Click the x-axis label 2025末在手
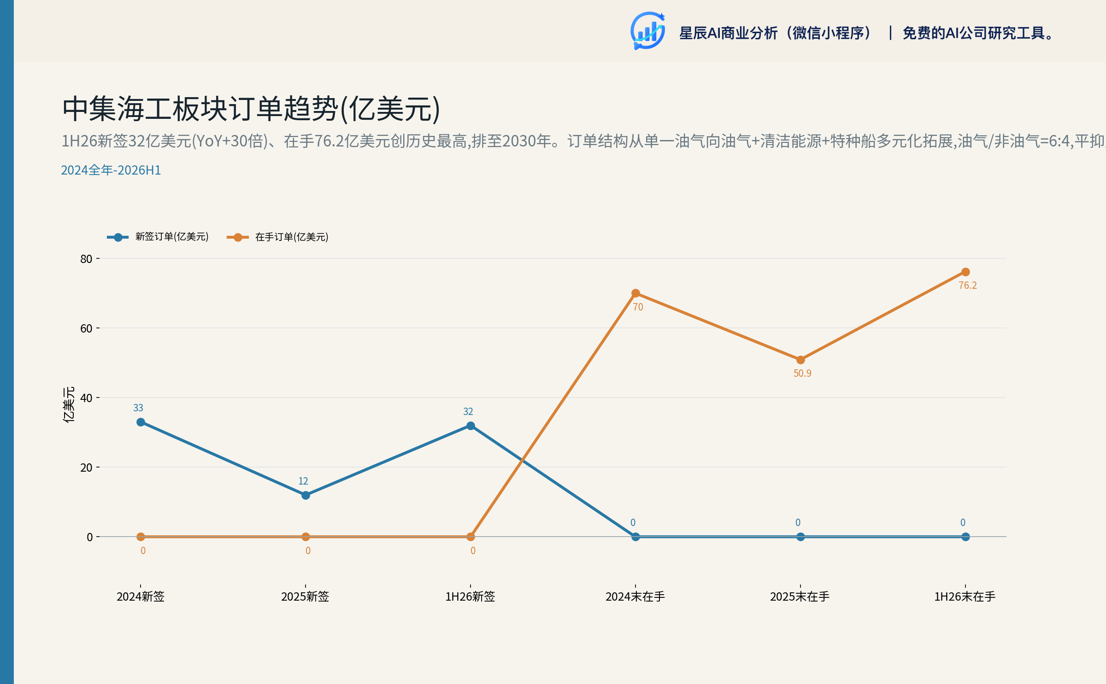Image resolution: width=1106 pixels, height=684 pixels. tap(800, 596)
